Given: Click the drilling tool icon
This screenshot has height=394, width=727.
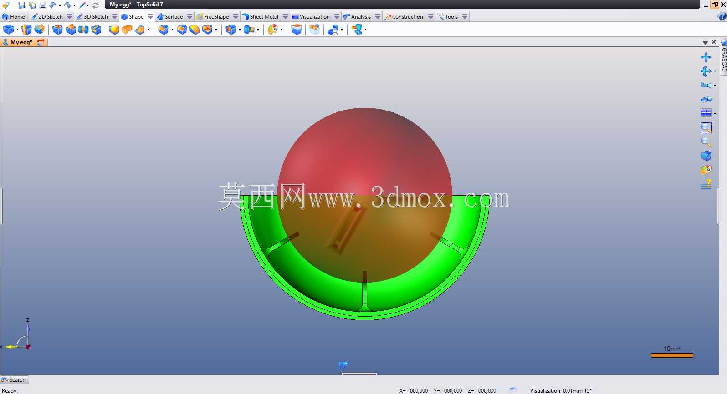Looking at the screenshot, I should click(231, 30).
